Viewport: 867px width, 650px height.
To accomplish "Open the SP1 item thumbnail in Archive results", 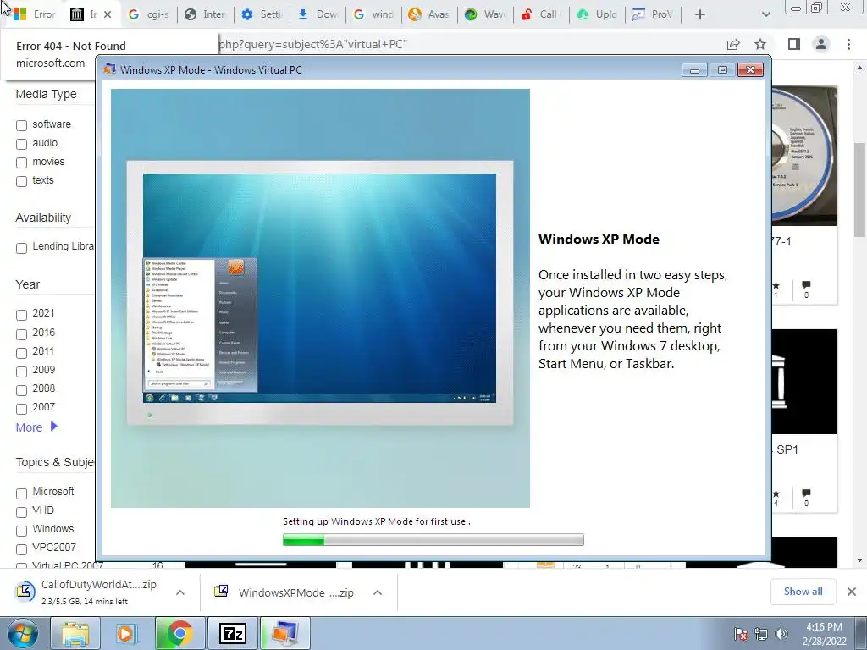I will point(804,382).
